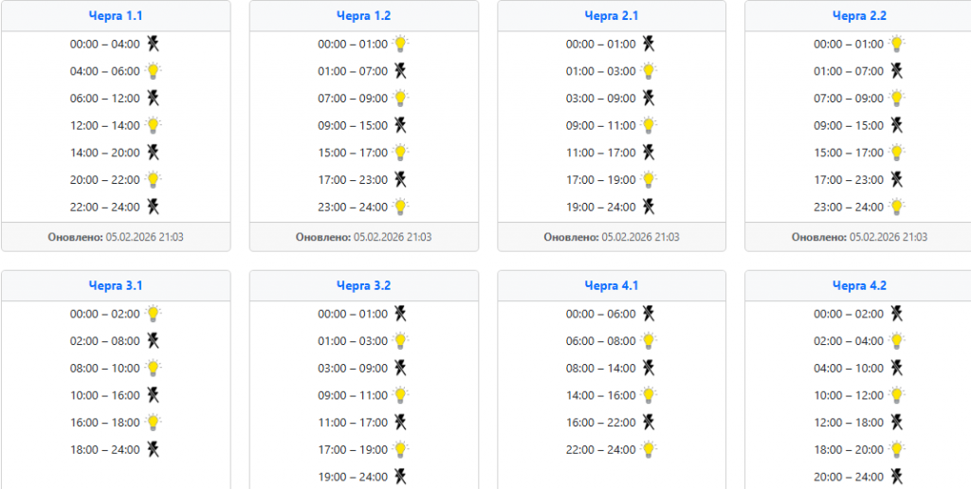Select bulb icon beside 10:00–12:00 in Черга 4.2
Viewport: 971px width, 489px height.
(x=897, y=395)
